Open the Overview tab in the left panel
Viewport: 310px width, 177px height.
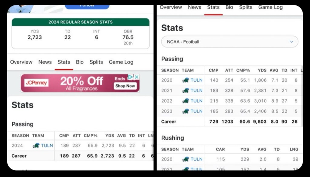click(x=21, y=62)
